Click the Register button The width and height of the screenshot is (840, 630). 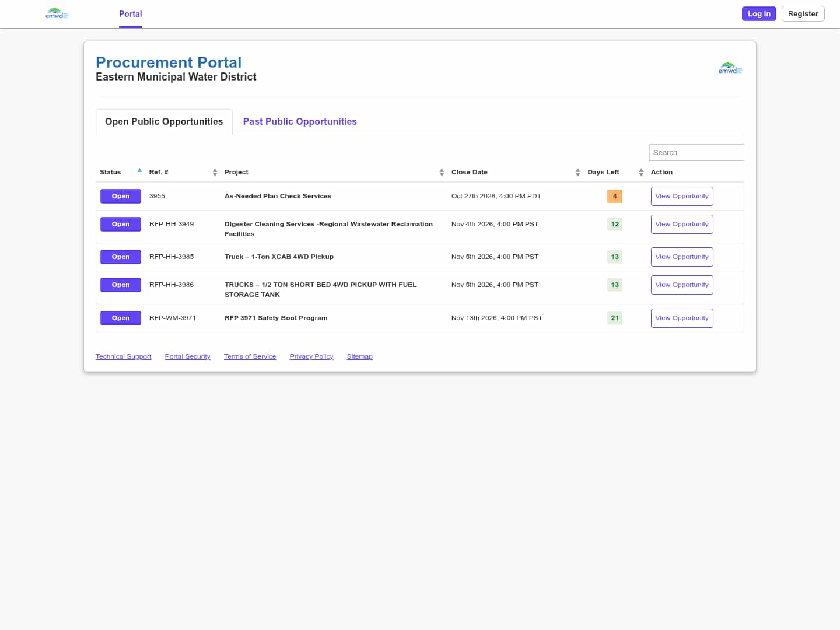(803, 14)
